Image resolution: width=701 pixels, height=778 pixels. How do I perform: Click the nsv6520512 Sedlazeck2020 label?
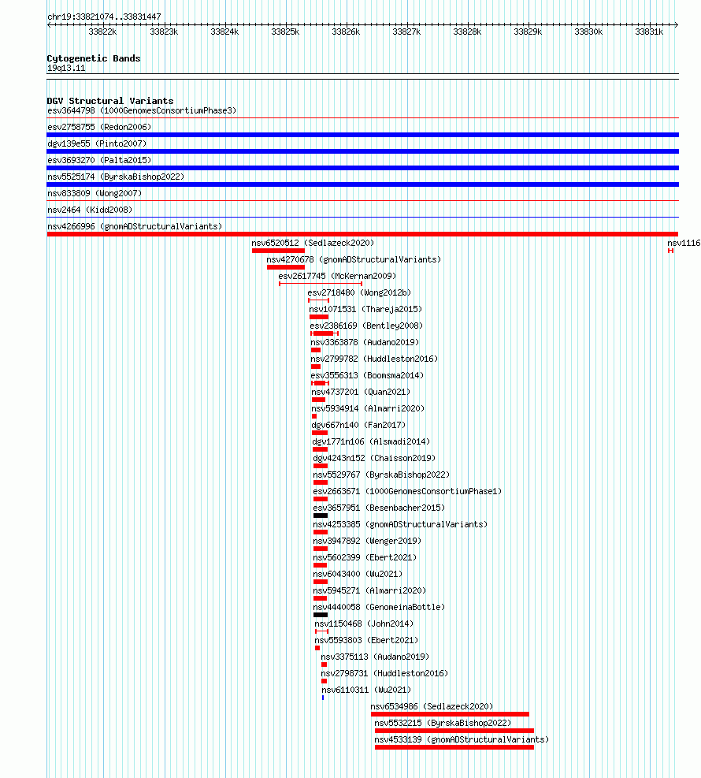tap(313, 243)
